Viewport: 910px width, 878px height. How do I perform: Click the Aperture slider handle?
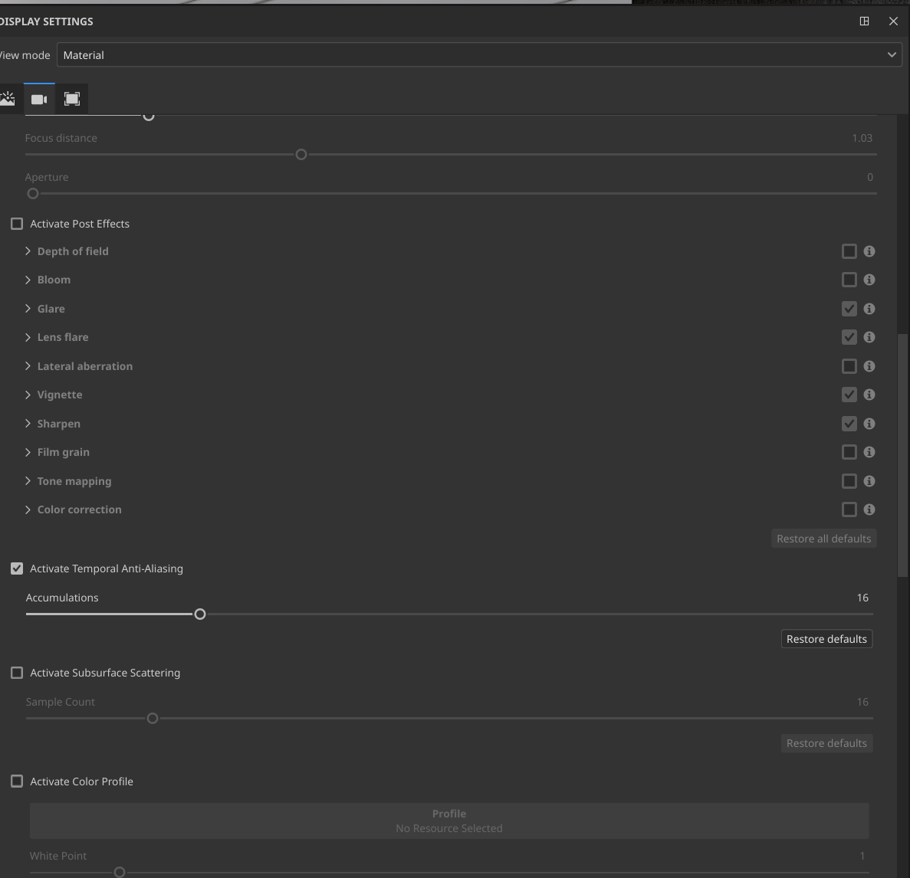click(33, 194)
